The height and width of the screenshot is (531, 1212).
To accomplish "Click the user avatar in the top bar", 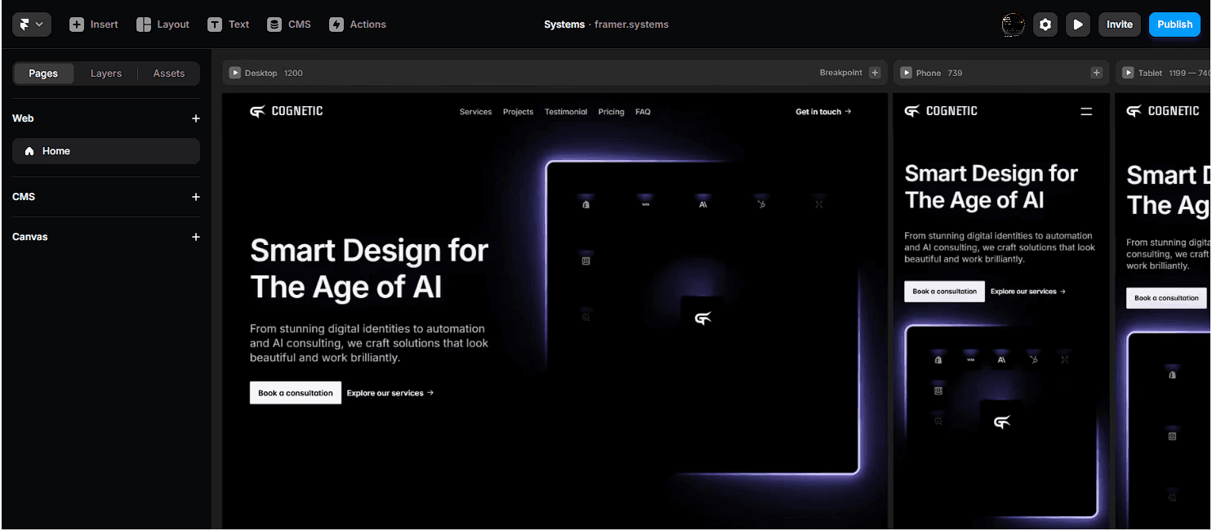I will [1013, 24].
